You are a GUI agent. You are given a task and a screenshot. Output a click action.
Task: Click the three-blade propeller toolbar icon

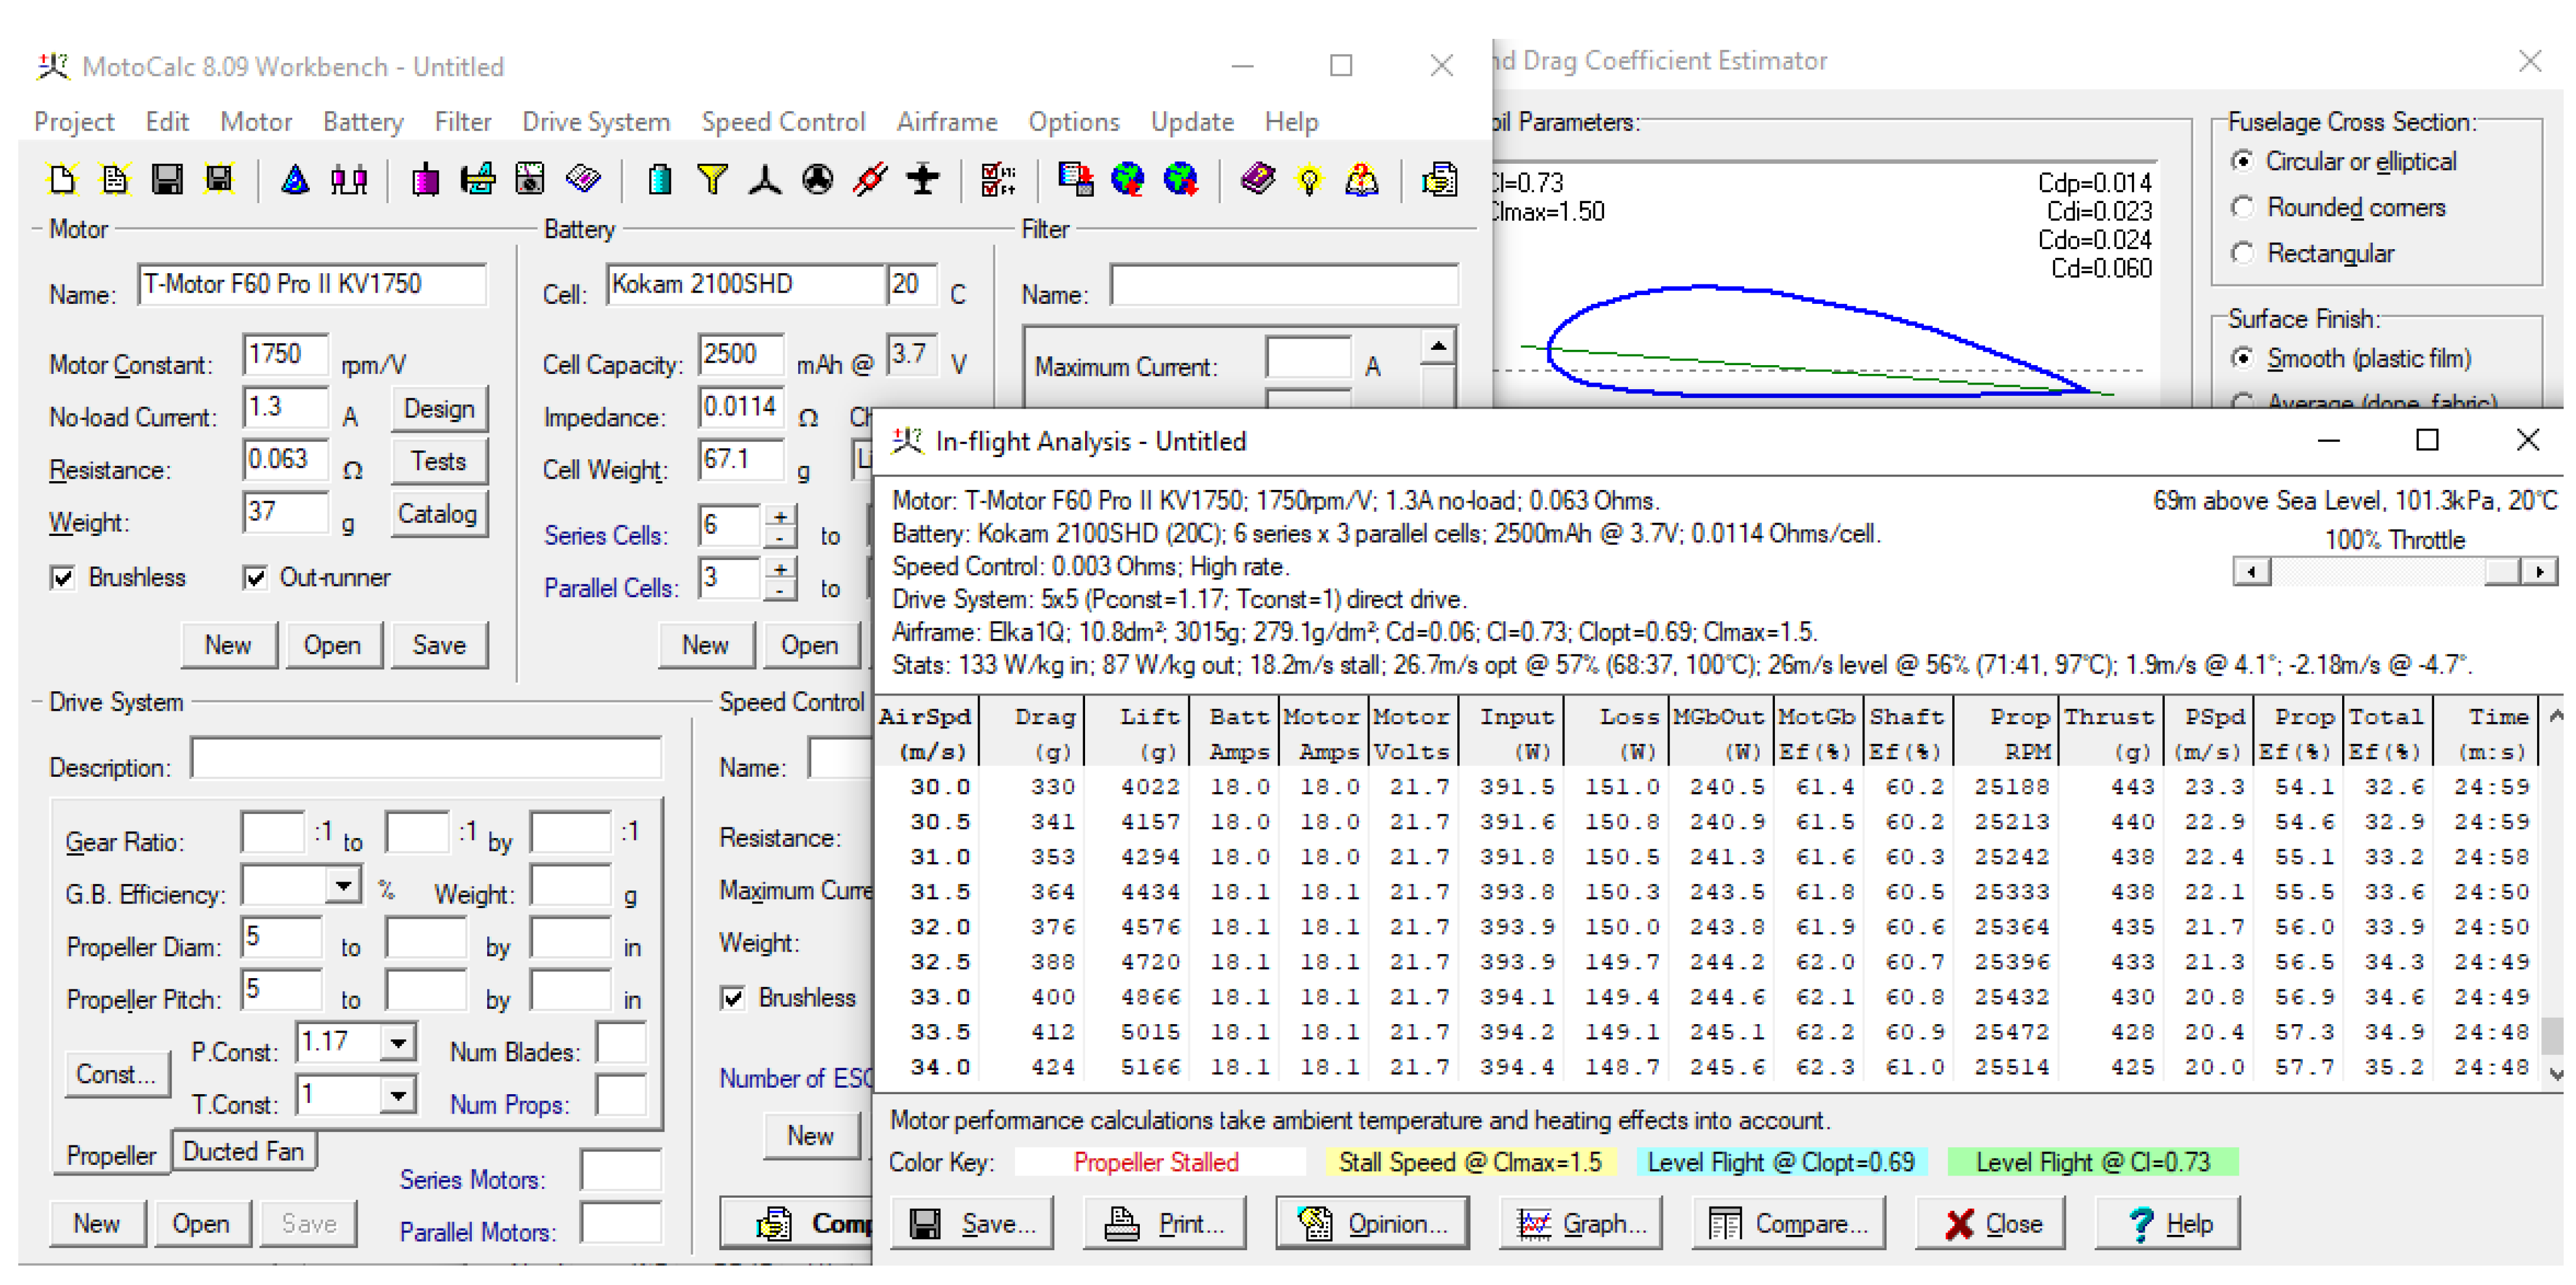(765, 180)
